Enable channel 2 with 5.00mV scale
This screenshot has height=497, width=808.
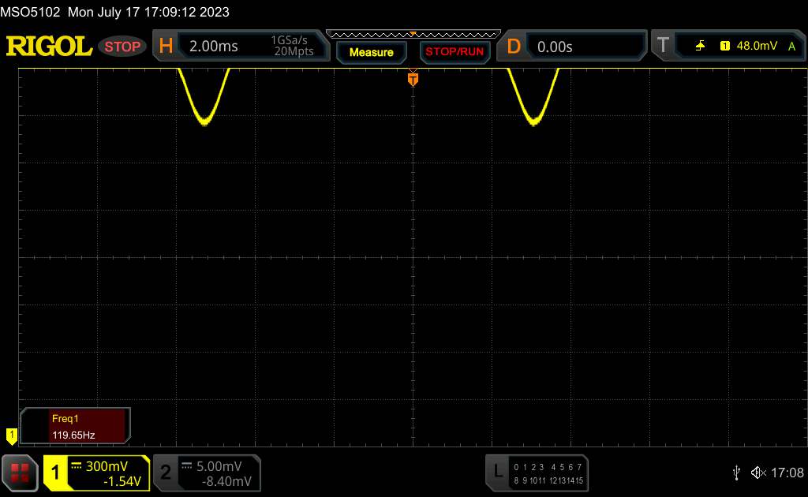click(x=206, y=473)
